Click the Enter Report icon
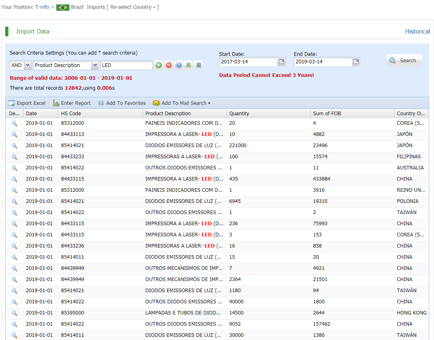 tap(56, 103)
